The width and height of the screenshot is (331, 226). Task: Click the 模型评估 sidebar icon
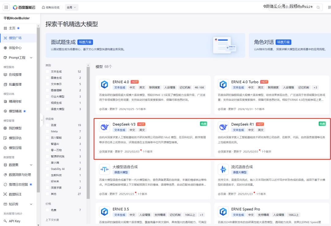coord(5,138)
